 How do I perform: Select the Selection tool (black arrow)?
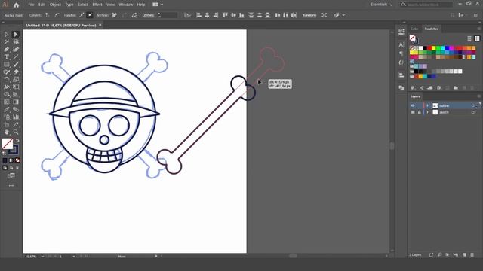[x=7, y=34]
